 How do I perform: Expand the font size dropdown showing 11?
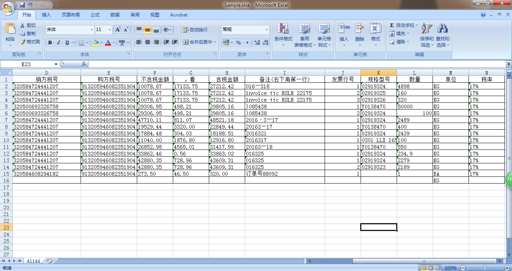pyautogui.click(x=109, y=30)
